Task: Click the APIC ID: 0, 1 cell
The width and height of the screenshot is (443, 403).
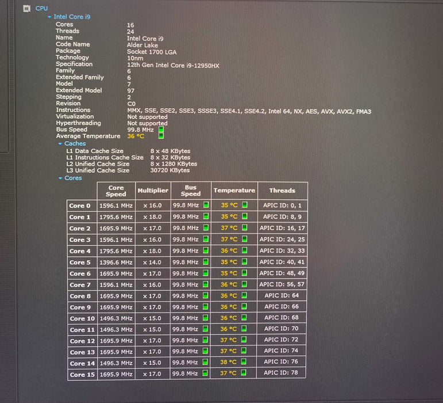Action: click(x=282, y=205)
